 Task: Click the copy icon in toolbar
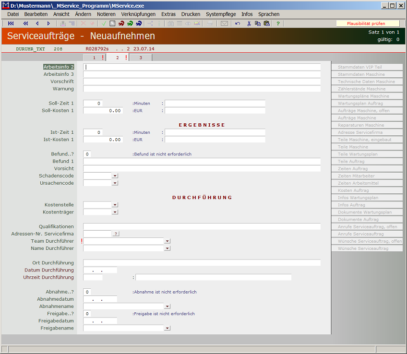(x=258, y=24)
